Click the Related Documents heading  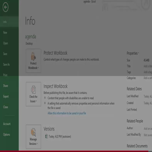click(137, 146)
